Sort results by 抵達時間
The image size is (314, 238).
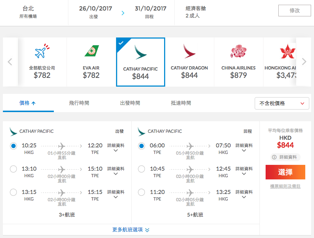181,103
